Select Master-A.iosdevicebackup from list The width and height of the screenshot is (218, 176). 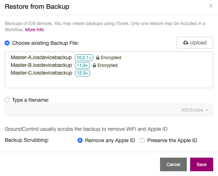(41, 58)
